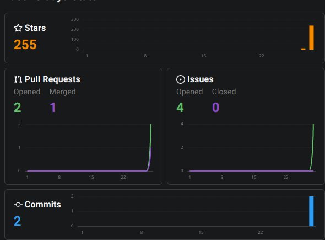Click the small orange stars bar
Viewport: 325px width, 240px height.
point(303,49)
